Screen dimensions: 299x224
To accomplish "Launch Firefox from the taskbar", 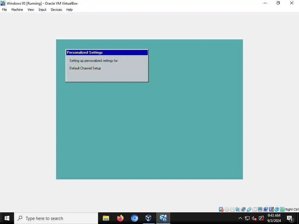I will click(x=120, y=218).
